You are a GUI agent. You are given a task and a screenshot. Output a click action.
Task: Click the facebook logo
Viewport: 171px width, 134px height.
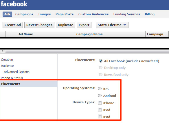(x=14, y=4)
